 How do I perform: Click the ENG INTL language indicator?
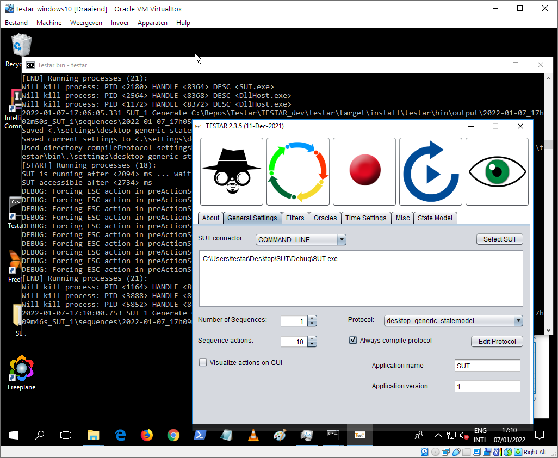[x=480, y=435]
